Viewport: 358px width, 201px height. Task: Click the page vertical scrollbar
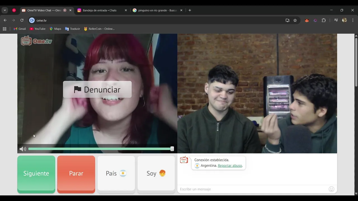point(356,62)
